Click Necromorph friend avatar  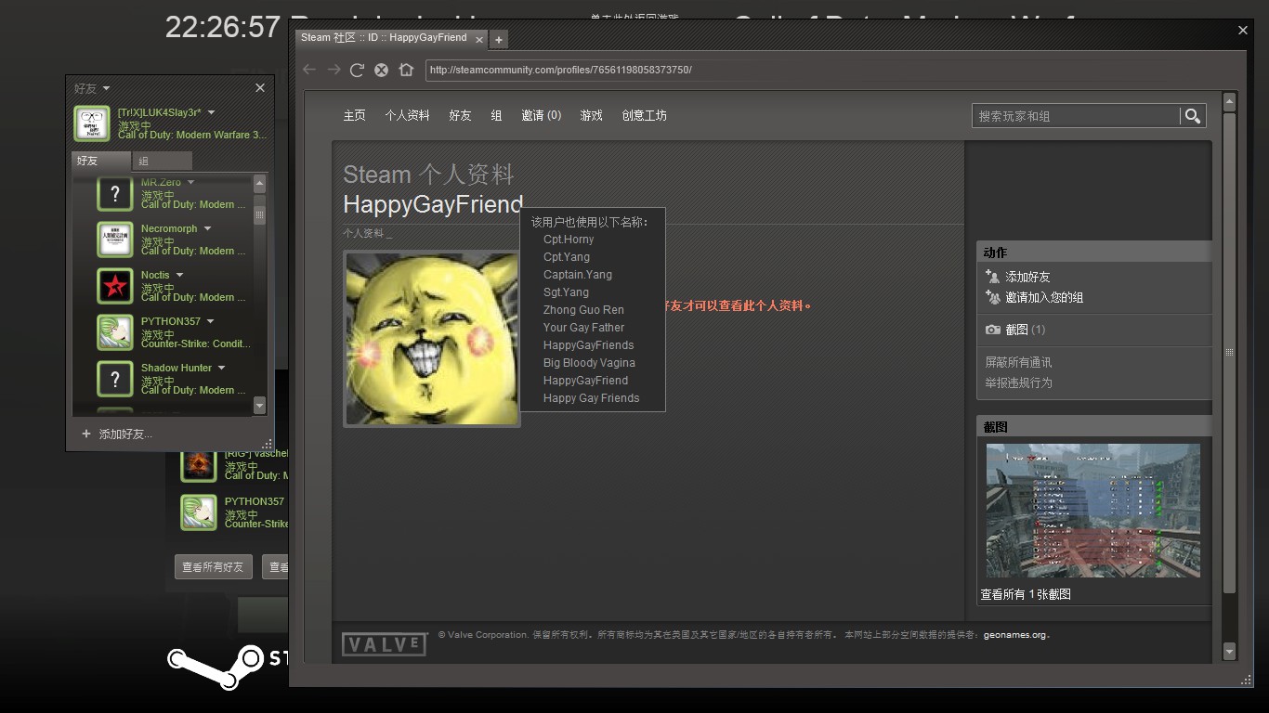click(115, 240)
